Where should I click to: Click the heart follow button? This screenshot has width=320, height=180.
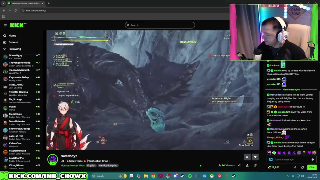[255, 157]
